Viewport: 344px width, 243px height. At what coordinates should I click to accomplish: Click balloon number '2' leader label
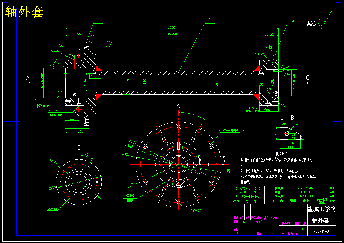tap(209, 20)
